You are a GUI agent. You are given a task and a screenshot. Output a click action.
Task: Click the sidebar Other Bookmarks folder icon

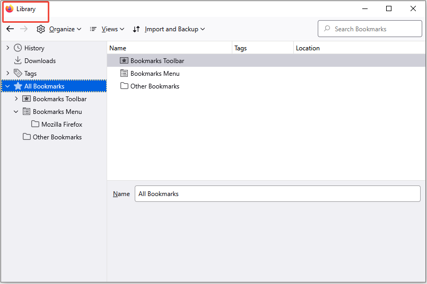coord(27,137)
